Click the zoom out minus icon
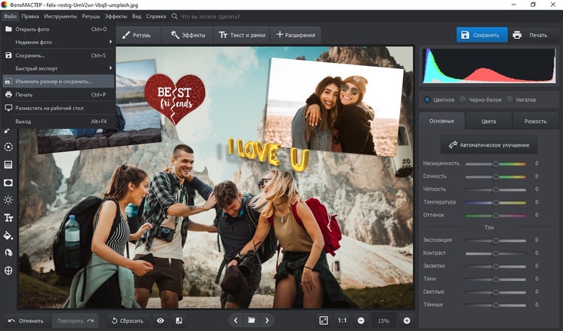Screen dimensions: 563x331 [361, 321]
